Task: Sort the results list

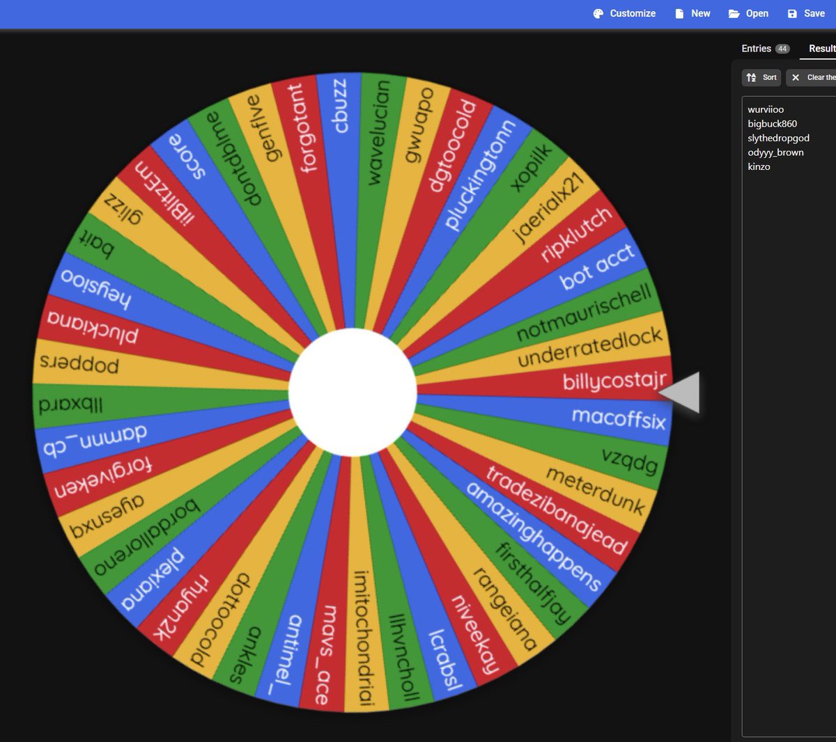Action: [x=761, y=77]
